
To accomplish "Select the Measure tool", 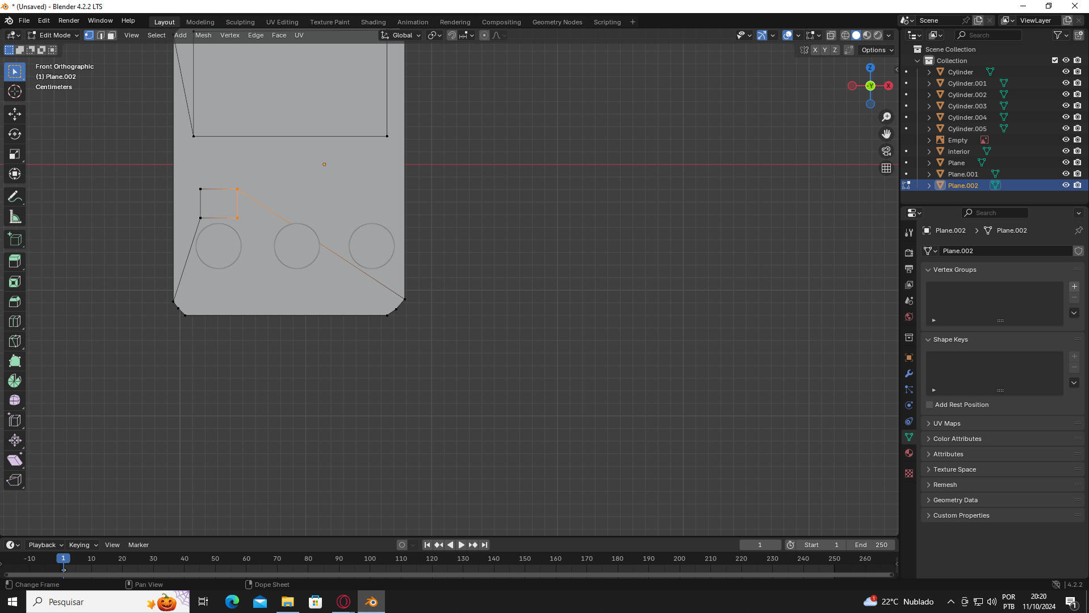I will pyautogui.click(x=15, y=217).
